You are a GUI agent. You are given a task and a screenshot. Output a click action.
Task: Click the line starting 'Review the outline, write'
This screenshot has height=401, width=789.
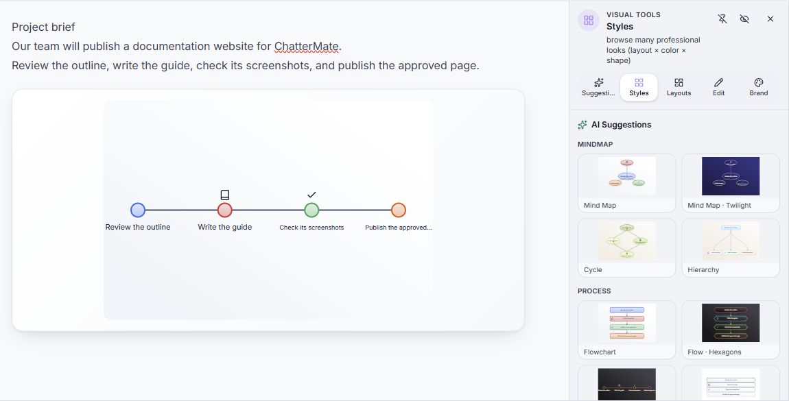click(x=246, y=66)
